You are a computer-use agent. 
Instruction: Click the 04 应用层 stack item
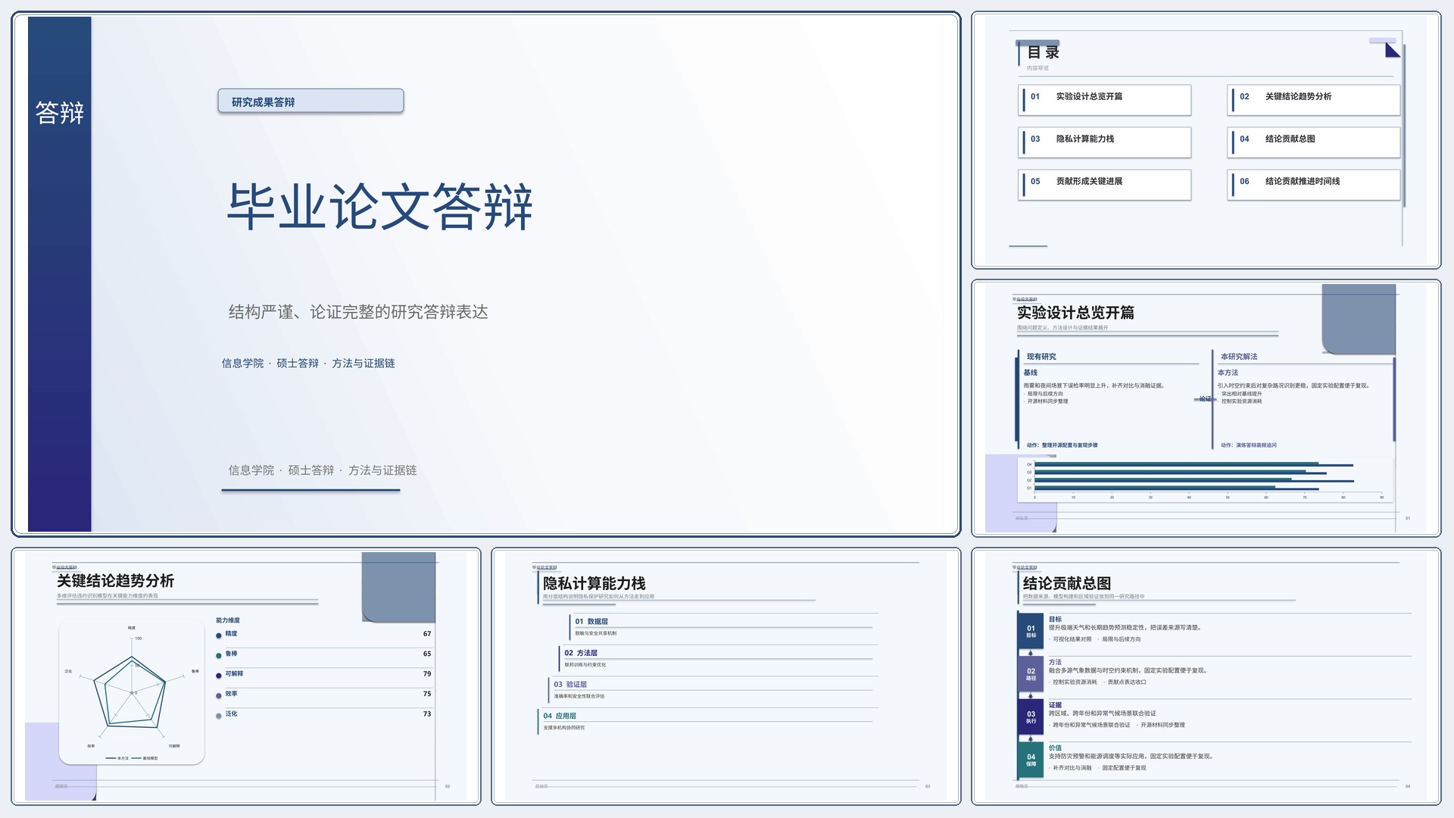click(x=707, y=721)
